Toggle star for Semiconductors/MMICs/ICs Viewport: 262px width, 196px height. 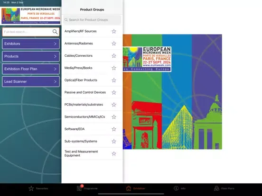114,117
